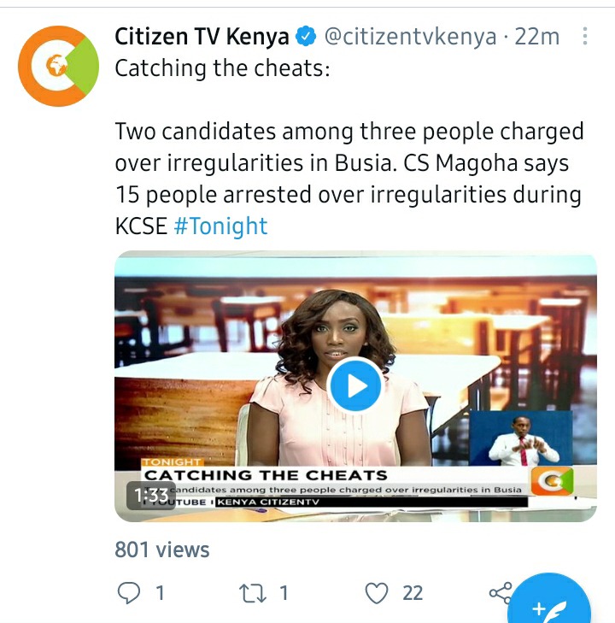Retweet using the retweet arrows icon
The width and height of the screenshot is (615, 623).
point(253,593)
